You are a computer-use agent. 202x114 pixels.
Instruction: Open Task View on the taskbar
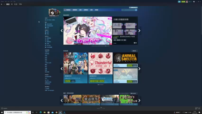point(37,112)
